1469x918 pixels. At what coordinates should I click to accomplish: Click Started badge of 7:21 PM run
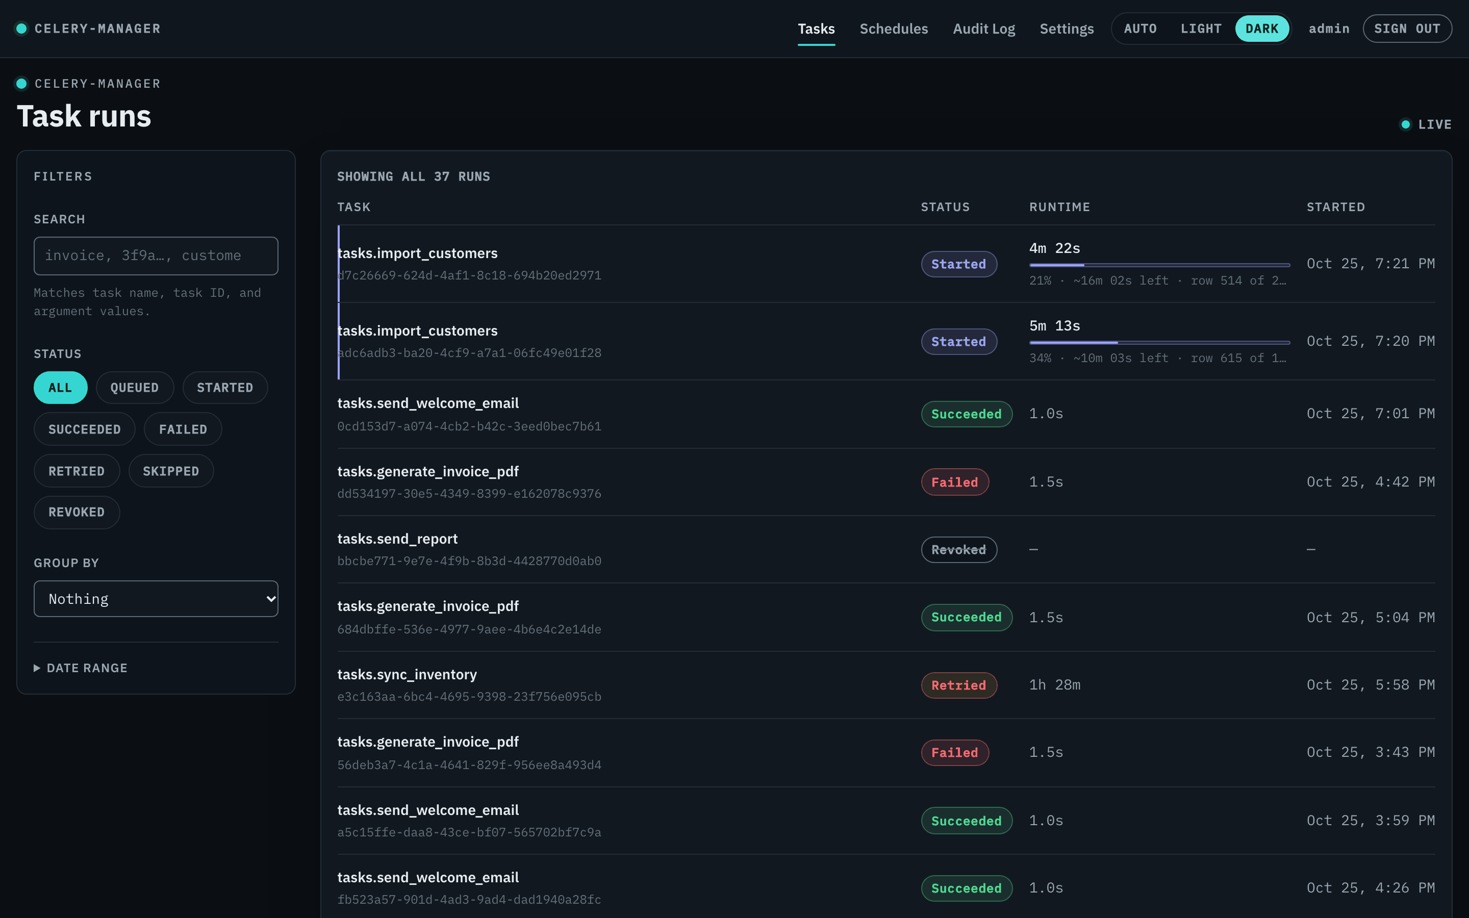958,264
